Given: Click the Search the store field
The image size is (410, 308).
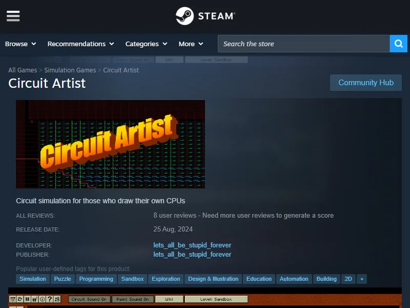Looking at the screenshot, I should click(x=303, y=44).
